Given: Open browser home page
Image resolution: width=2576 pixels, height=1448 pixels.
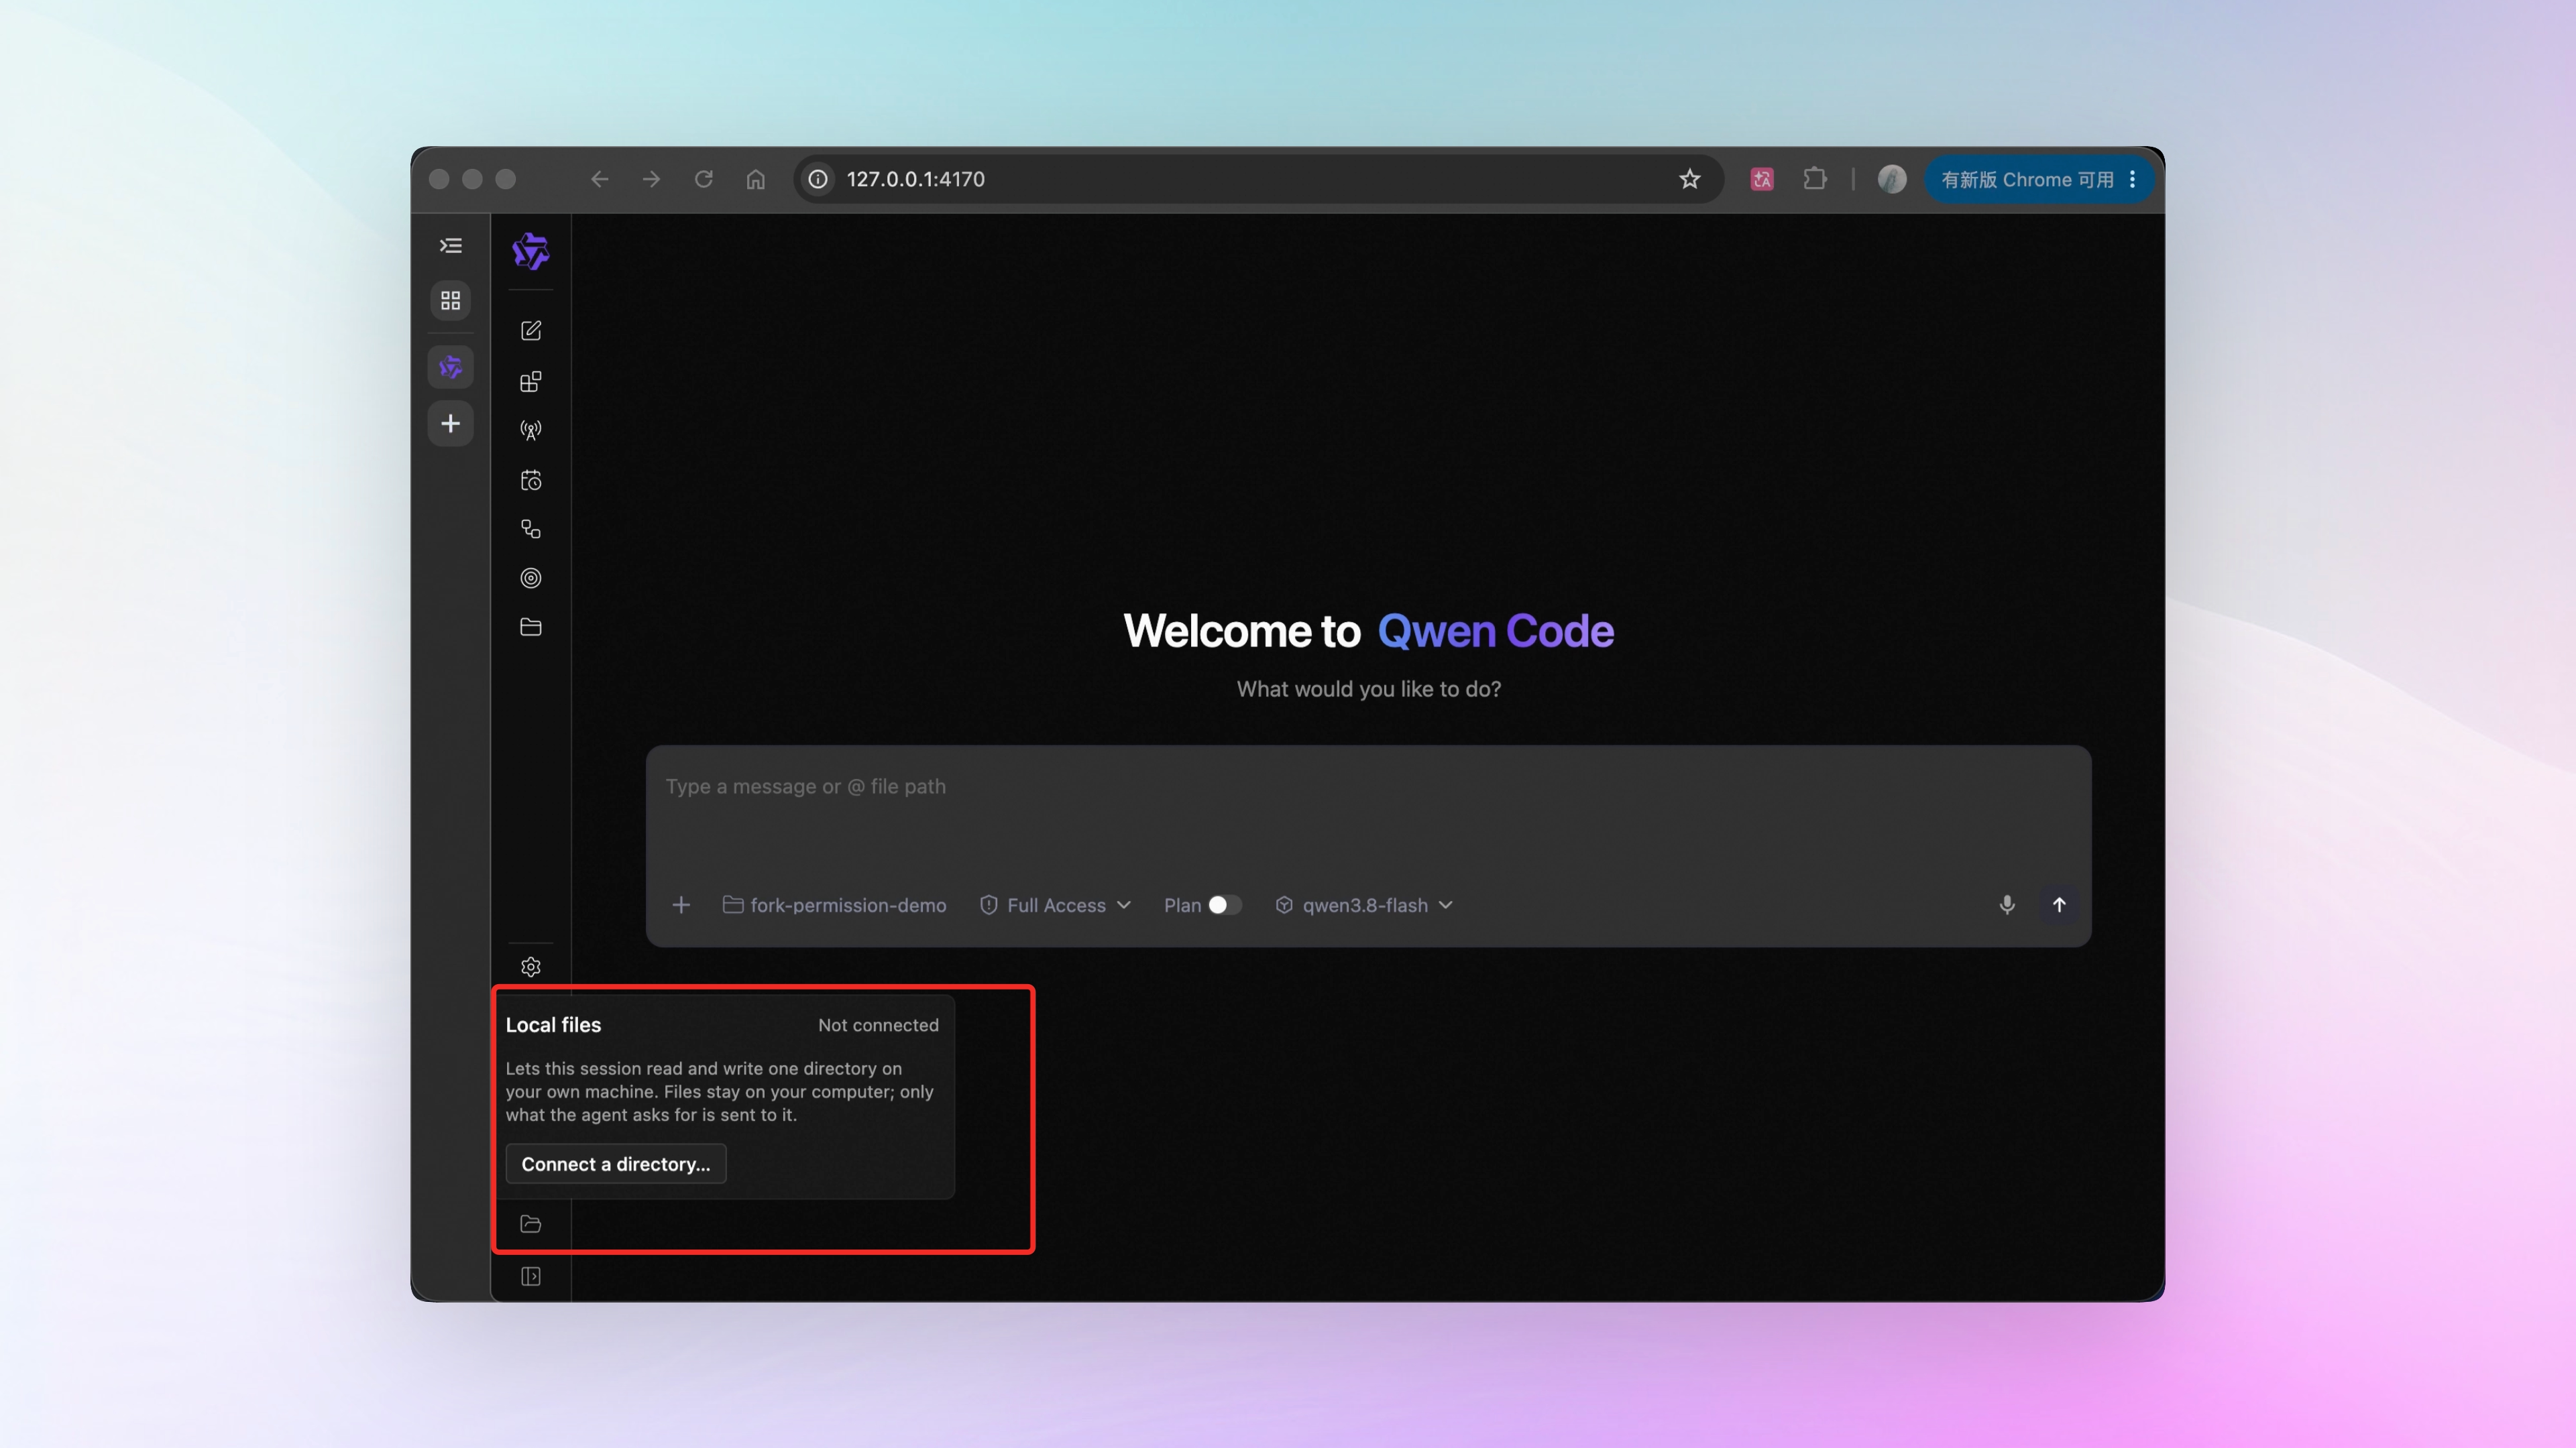Looking at the screenshot, I should click(756, 180).
